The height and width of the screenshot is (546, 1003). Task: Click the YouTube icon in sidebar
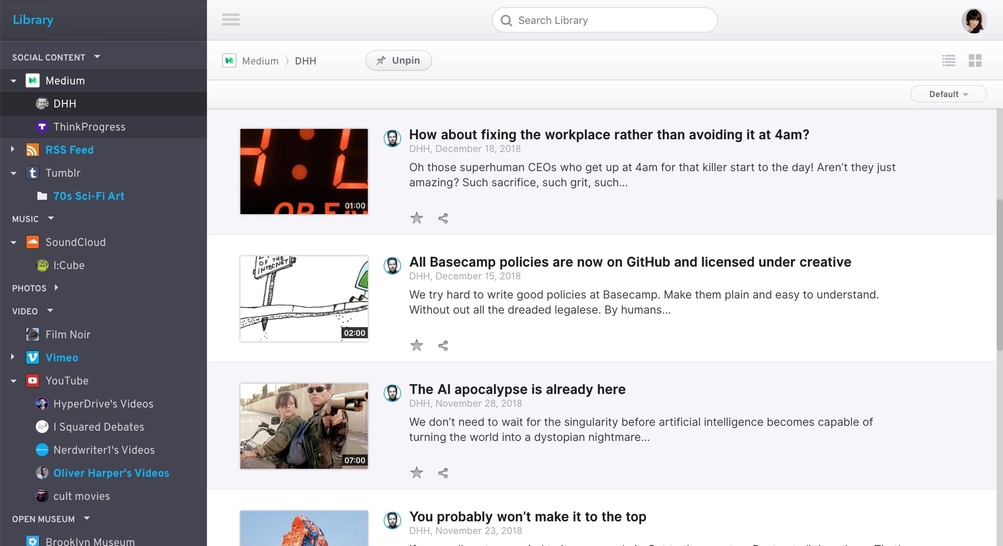pos(33,381)
